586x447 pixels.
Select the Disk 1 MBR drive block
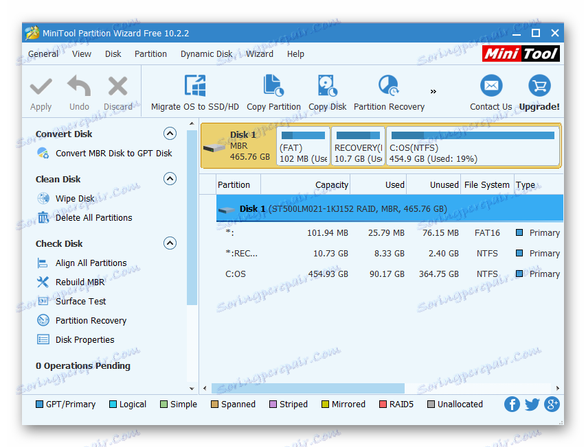tap(238, 146)
